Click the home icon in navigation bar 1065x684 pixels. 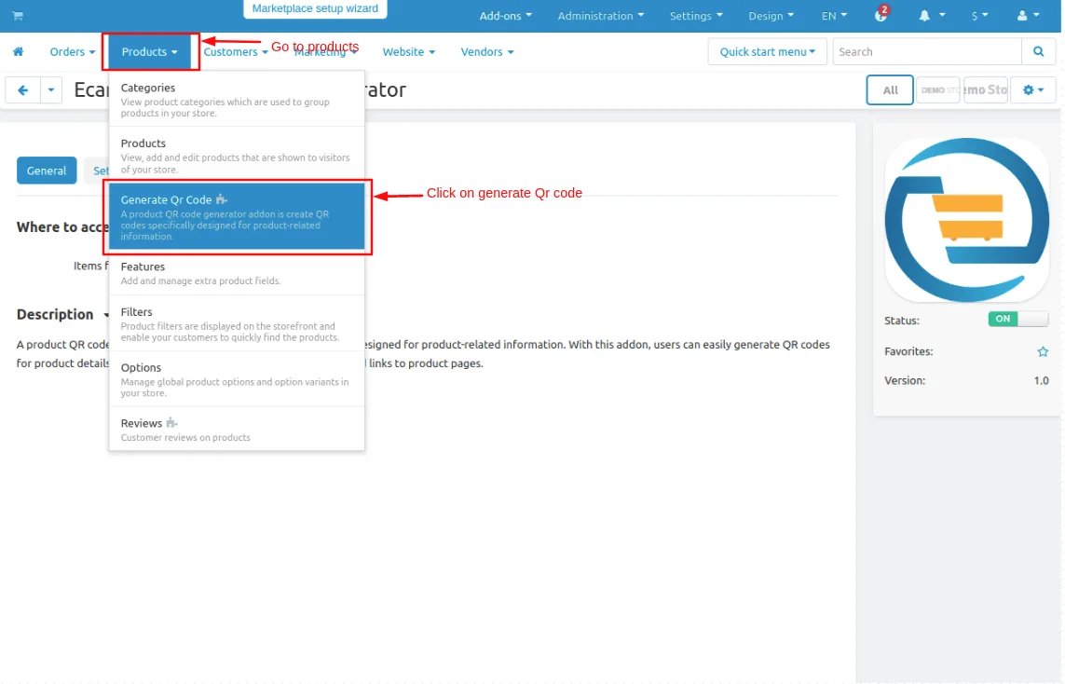[19, 51]
